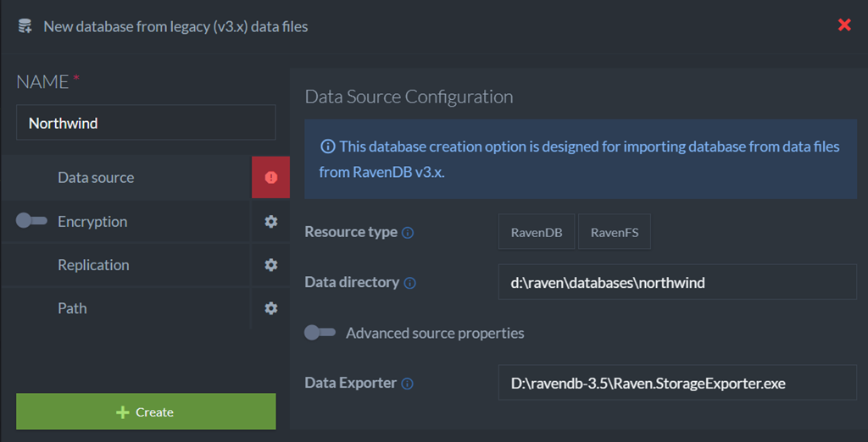868x442 pixels.
Task: Select RavenFS resource type
Action: (x=615, y=232)
